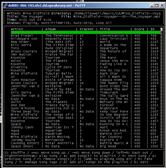Choose the Aqua Barbie Girl row
The width and height of the screenshot is (166, 168).
(x=85, y=133)
